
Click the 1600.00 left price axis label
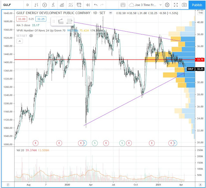click(8, 21)
